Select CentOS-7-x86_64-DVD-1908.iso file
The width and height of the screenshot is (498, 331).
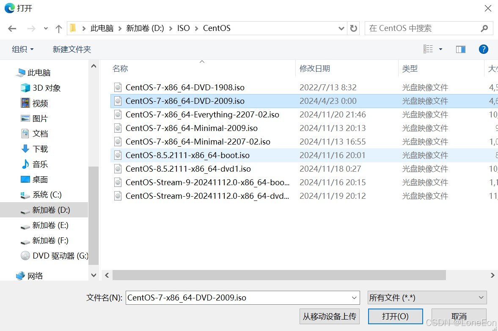(x=185, y=88)
